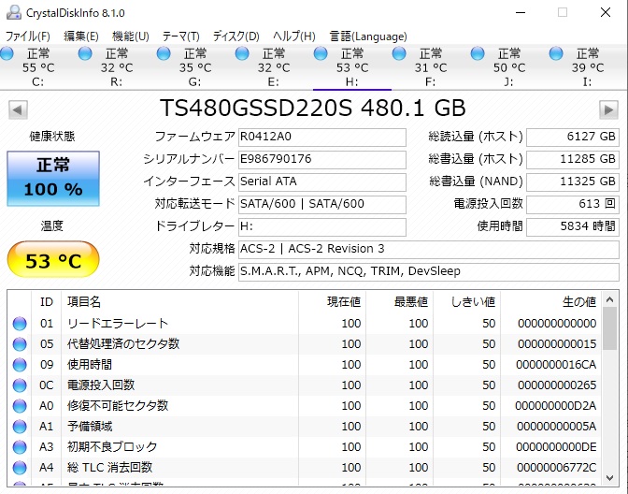Select raw value 000000000015
The width and height of the screenshot is (628, 494).
pyautogui.click(x=557, y=344)
